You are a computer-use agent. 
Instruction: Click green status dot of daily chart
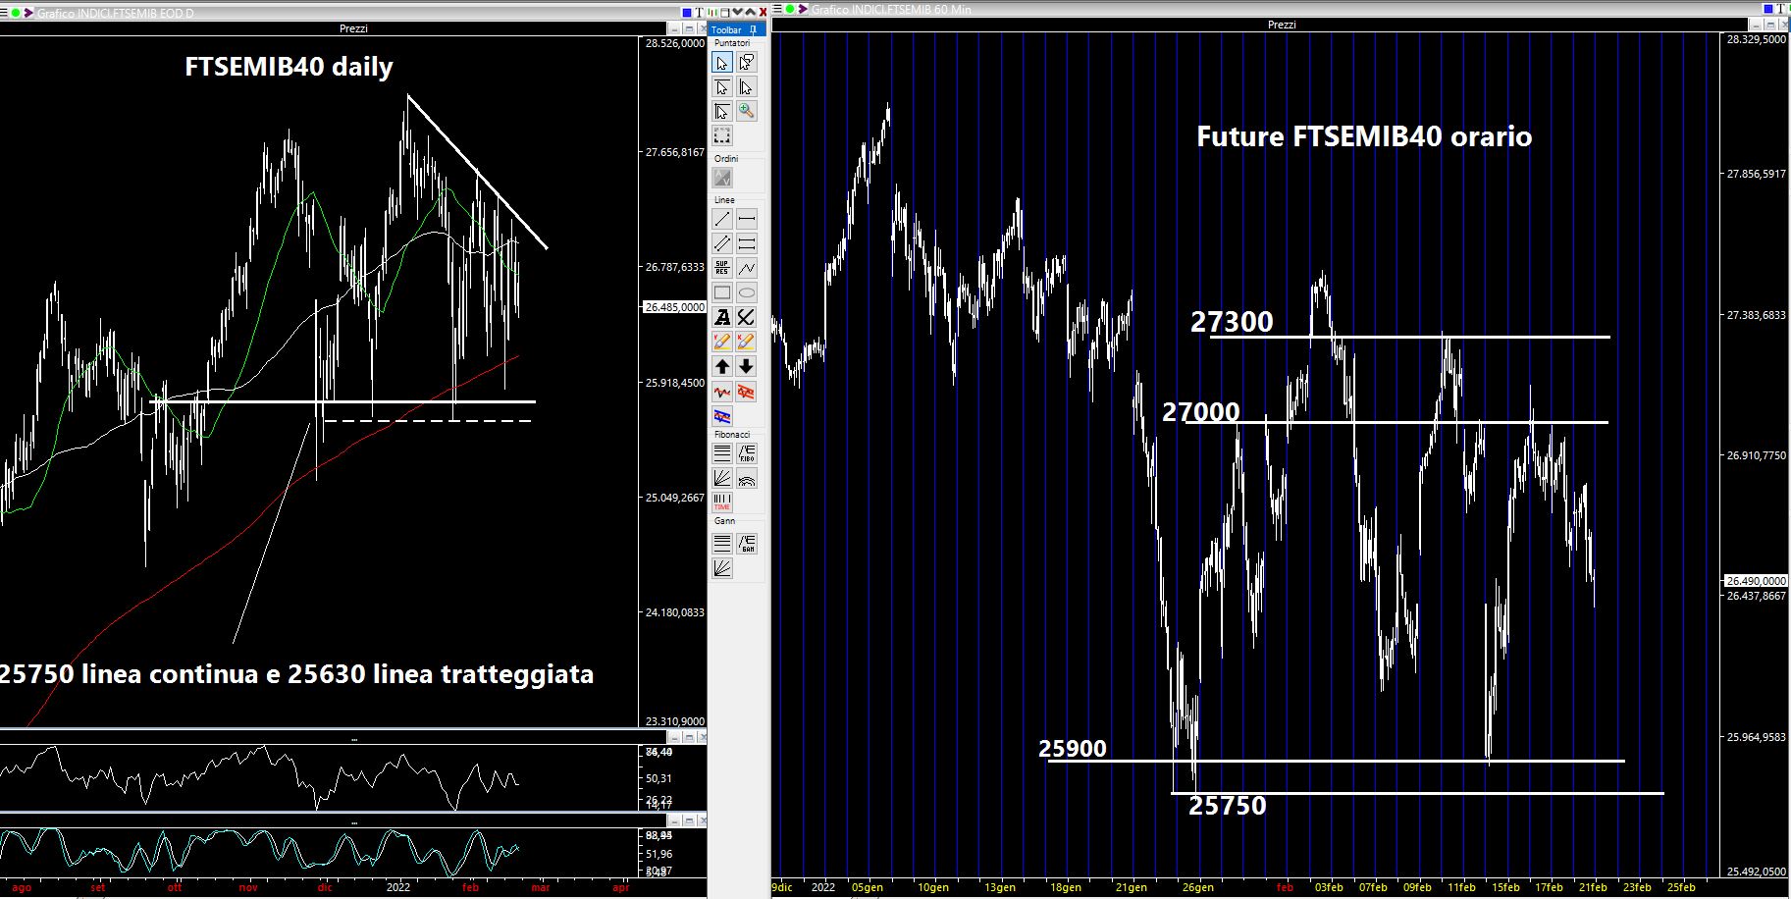point(16,13)
